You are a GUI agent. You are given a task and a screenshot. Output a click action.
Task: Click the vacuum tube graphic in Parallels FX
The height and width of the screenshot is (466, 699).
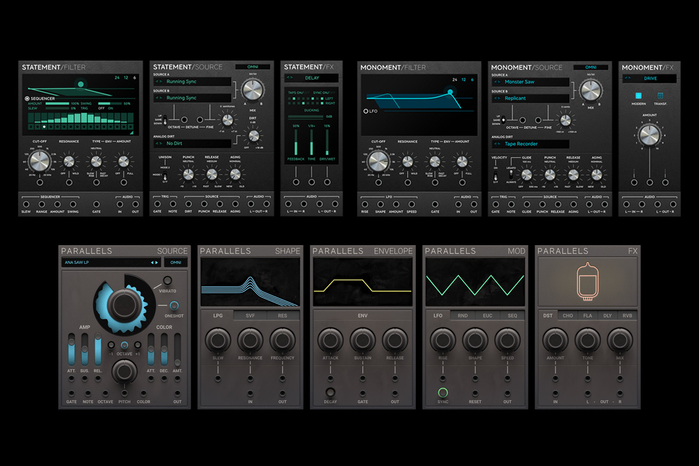coord(587,281)
